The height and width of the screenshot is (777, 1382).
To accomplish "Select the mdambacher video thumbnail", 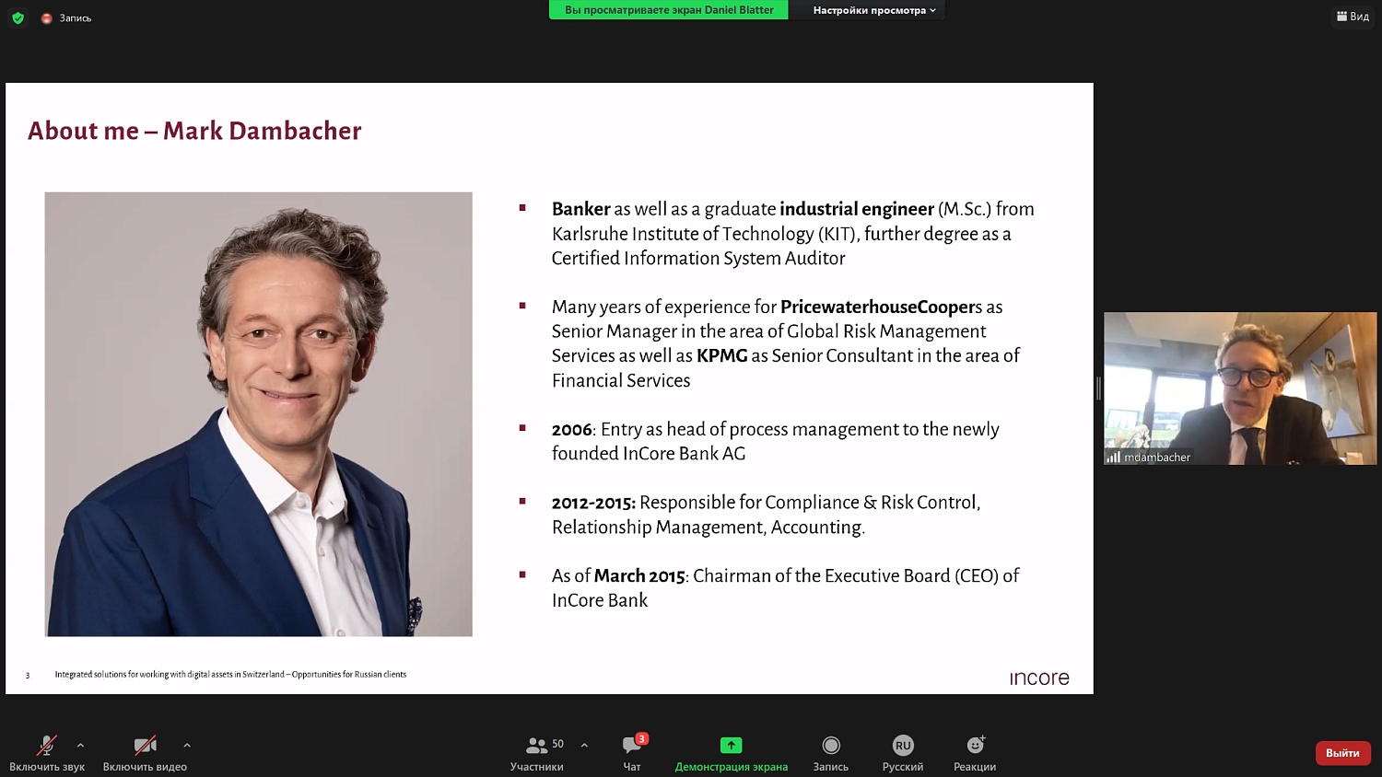I will [x=1240, y=388].
